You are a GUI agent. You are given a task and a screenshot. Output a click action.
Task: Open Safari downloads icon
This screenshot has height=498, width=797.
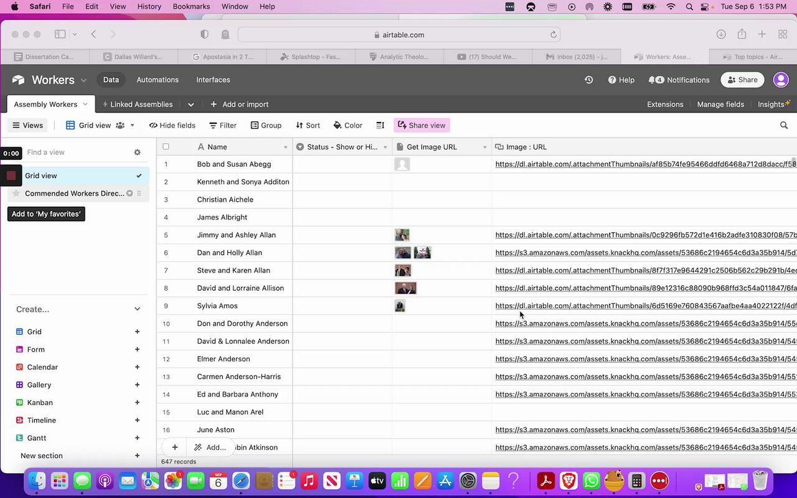pos(721,34)
